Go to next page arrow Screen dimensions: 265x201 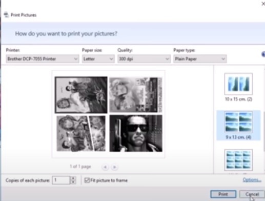114,167
